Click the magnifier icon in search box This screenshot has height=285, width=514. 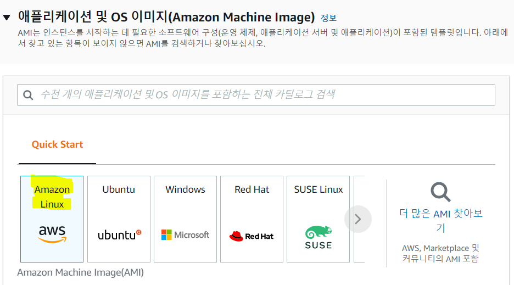[x=28, y=95]
